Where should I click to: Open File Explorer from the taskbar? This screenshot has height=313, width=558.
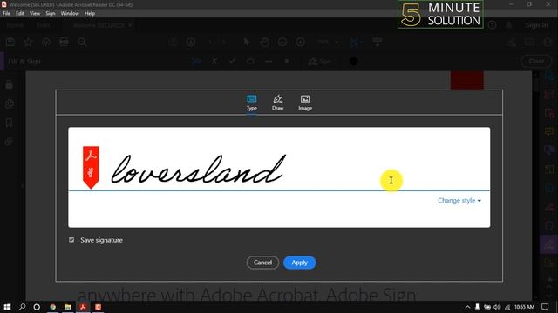pos(68,307)
